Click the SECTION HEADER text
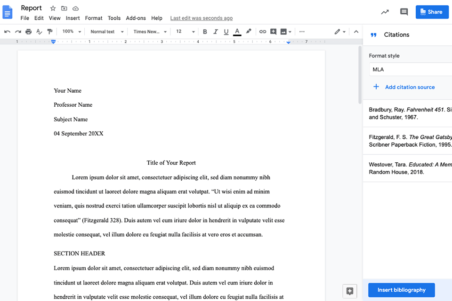This screenshot has height=301, width=452. pos(79,253)
